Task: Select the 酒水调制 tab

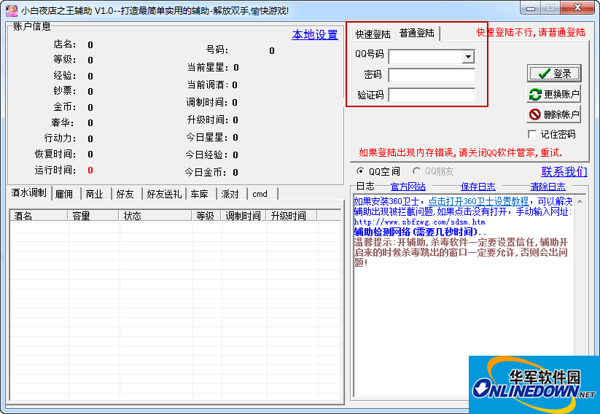Action: pyautogui.click(x=29, y=193)
